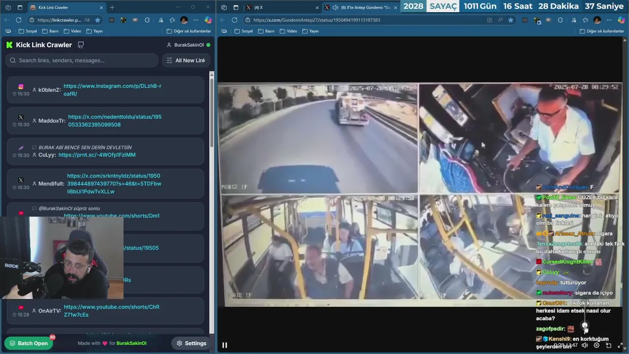Enter fullscreen for the video
Image resolution: width=629 pixels, height=354 pixels.
[620, 345]
